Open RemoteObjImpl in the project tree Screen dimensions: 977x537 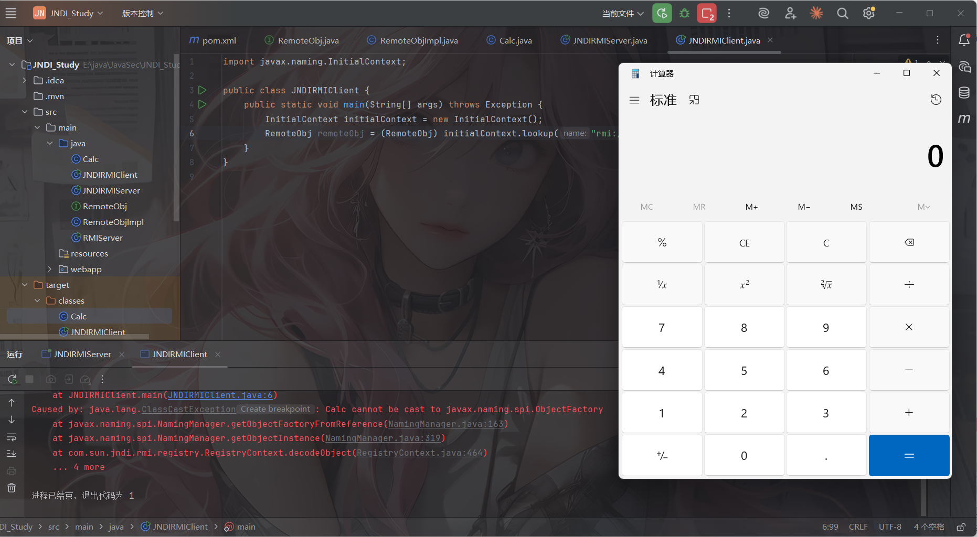pos(113,222)
